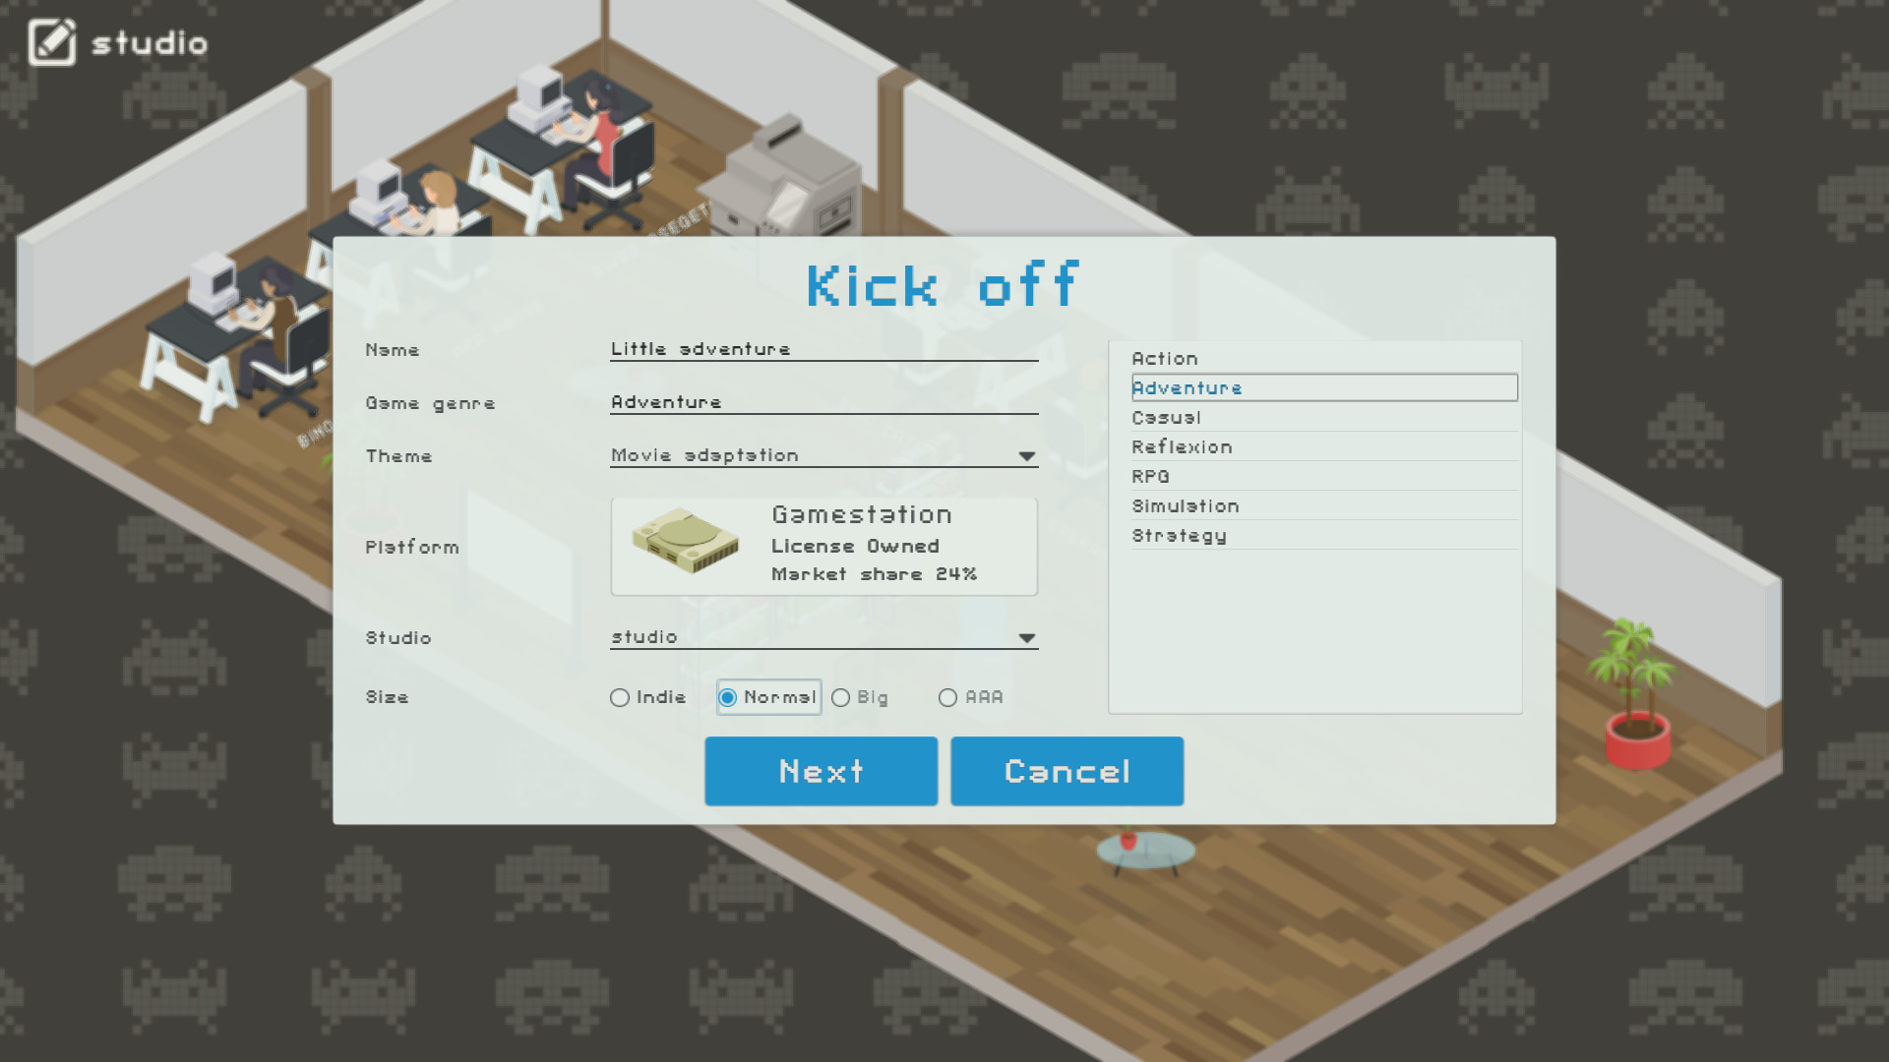Select Movie adaptation theme menu entry
Image resolution: width=1889 pixels, height=1062 pixels.
pos(823,454)
